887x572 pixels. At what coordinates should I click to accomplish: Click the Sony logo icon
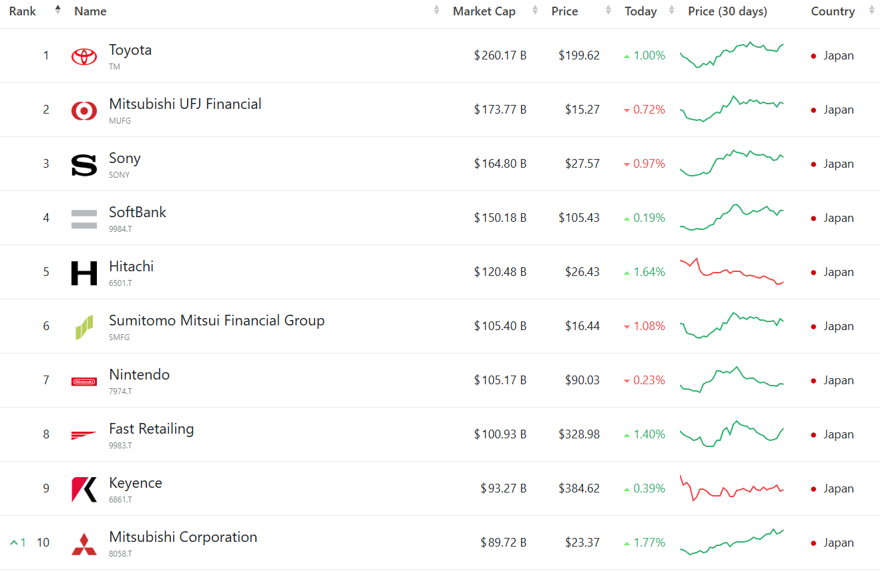[84, 164]
